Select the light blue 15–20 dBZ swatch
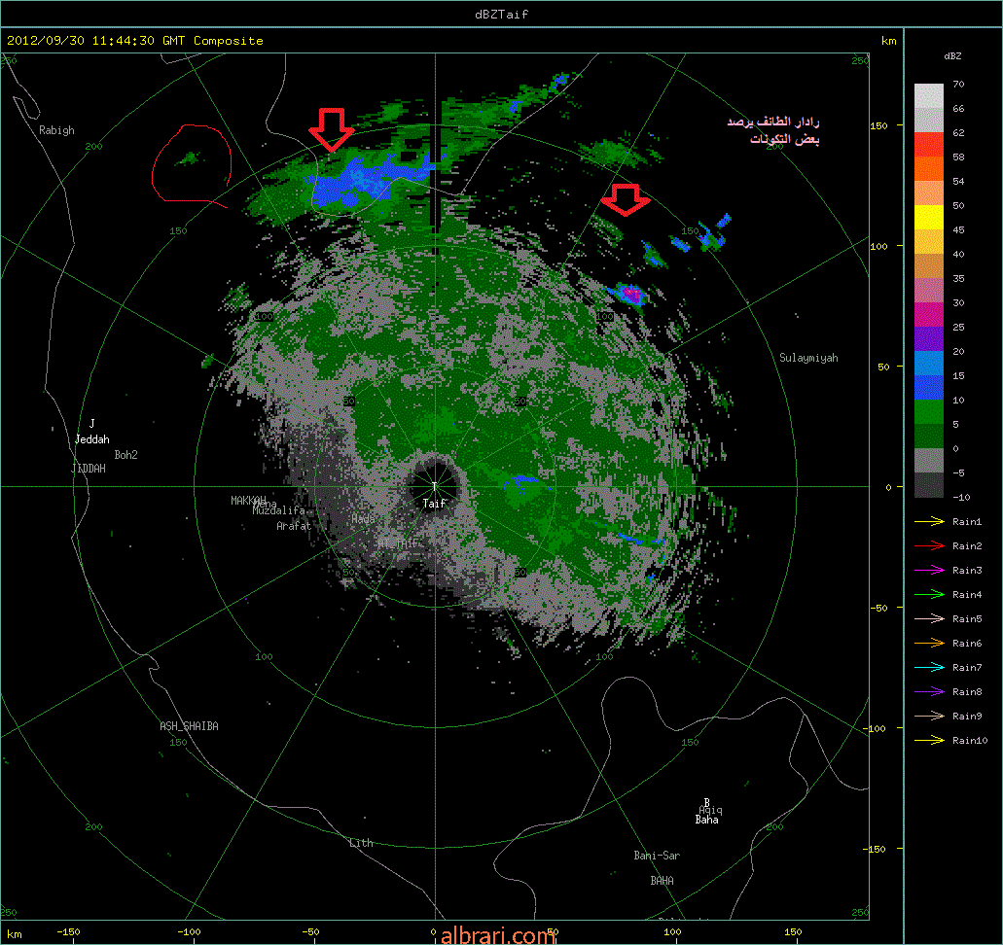The image size is (1003, 945). coord(929,364)
